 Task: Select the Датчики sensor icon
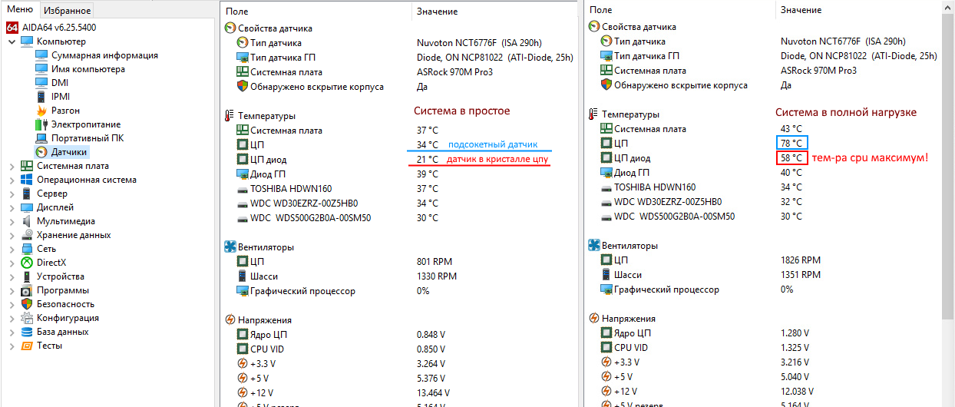pos(41,152)
